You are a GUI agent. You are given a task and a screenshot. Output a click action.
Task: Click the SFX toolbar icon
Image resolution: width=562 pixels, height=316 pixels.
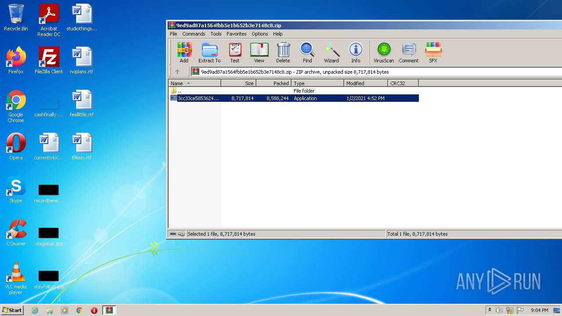pos(433,53)
